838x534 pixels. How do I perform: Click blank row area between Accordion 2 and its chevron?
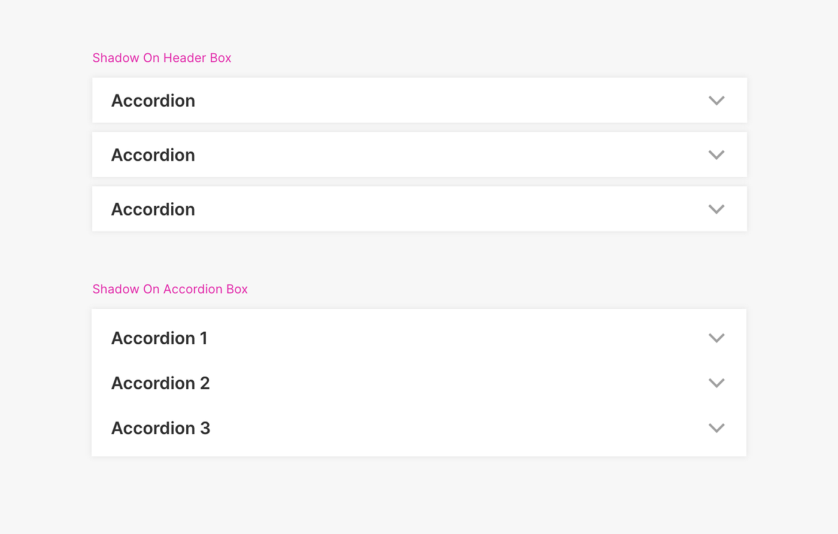pos(458,383)
